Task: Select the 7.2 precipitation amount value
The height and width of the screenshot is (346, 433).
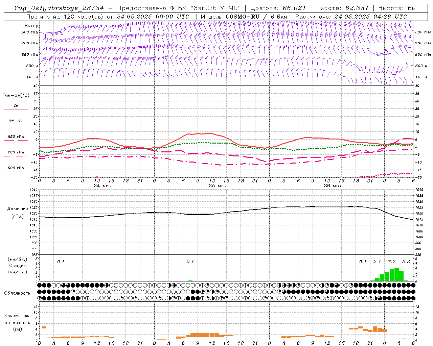Action: pyautogui.click(x=392, y=262)
